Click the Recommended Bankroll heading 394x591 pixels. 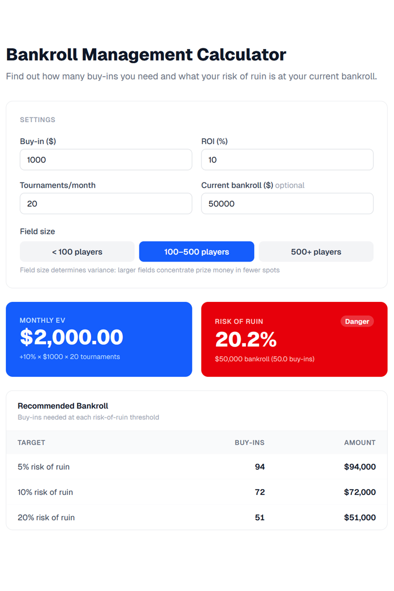click(63, 406)
